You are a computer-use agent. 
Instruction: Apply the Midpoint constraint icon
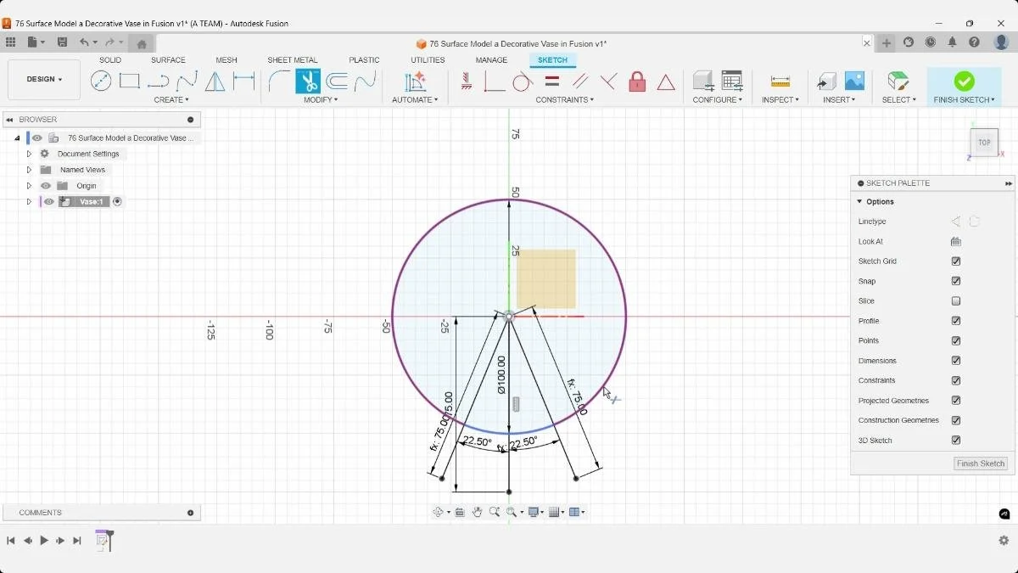coord(609,81)
